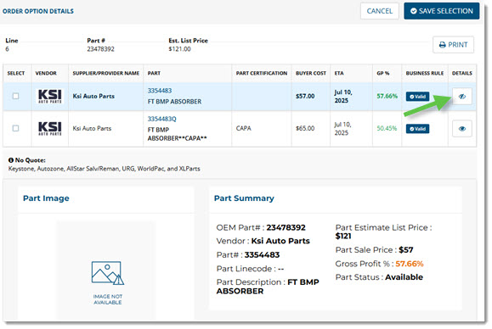Click the KSI logo in the CAPA row
The image size is (492, 329).
coord(50,129)
